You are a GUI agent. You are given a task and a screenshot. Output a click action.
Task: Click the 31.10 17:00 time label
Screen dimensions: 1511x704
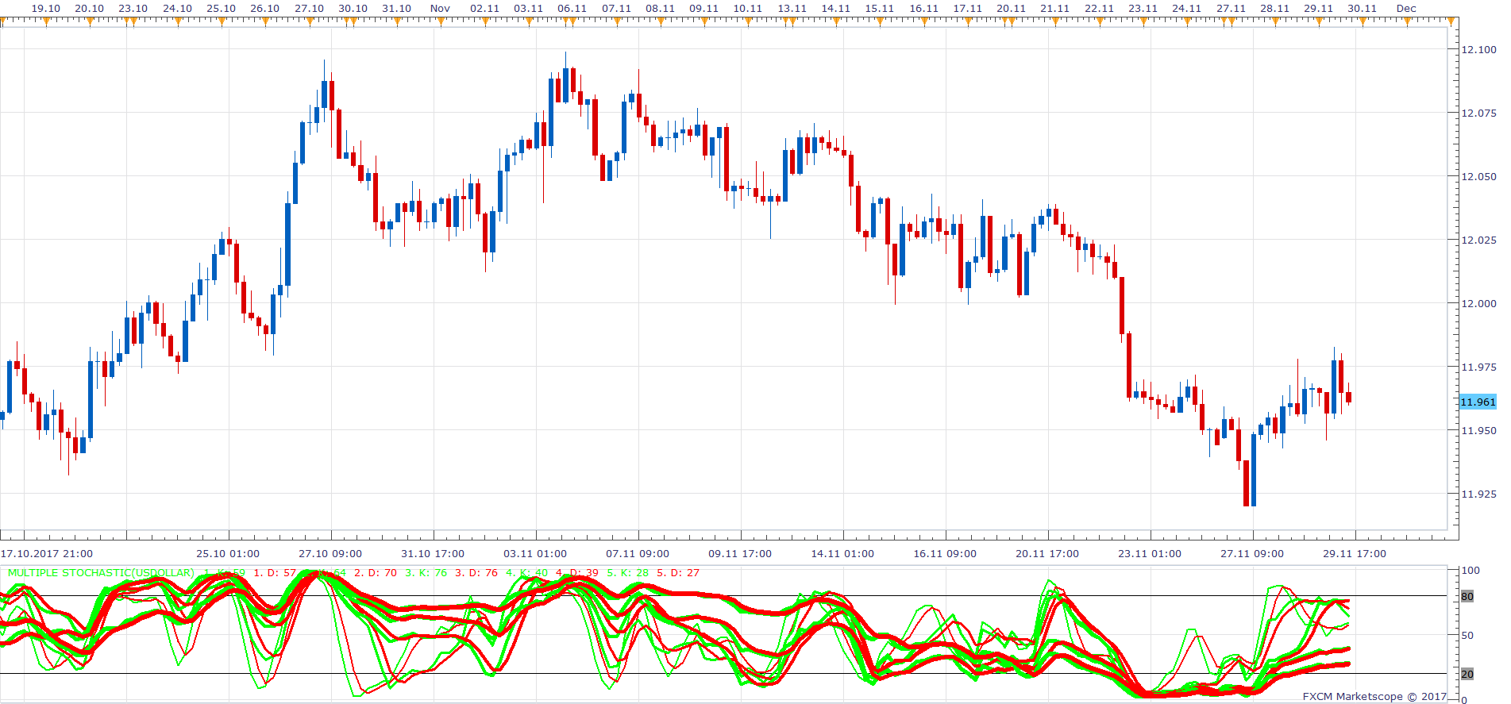coord(433,554)
